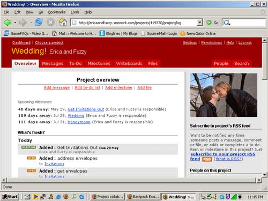The width and height of the screenshot is (268, 201).
Task: Switch to the Messages tab
Action: [x=53, y=64]
